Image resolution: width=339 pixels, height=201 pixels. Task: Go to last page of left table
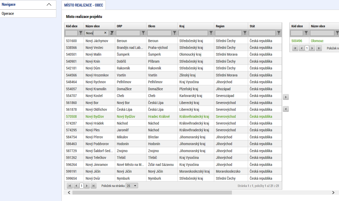tap(94, 186)
